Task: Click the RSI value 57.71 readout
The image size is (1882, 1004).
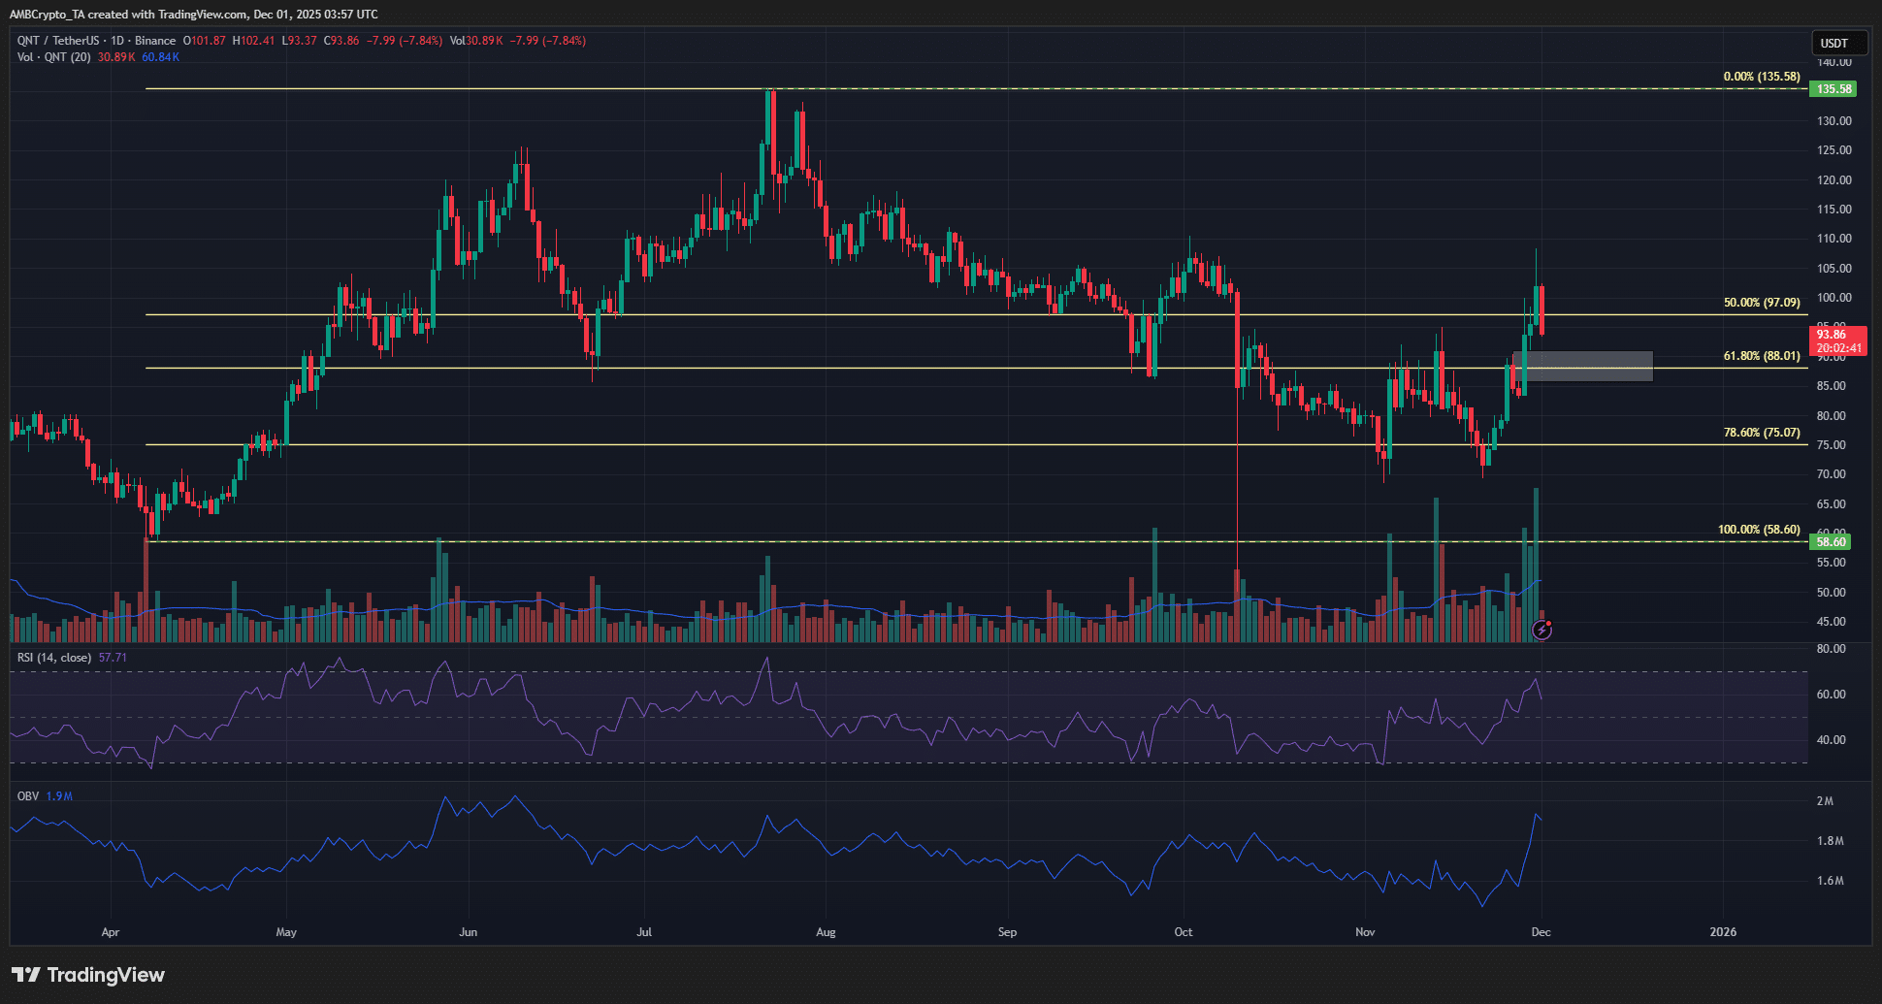Action: (111, 657)
